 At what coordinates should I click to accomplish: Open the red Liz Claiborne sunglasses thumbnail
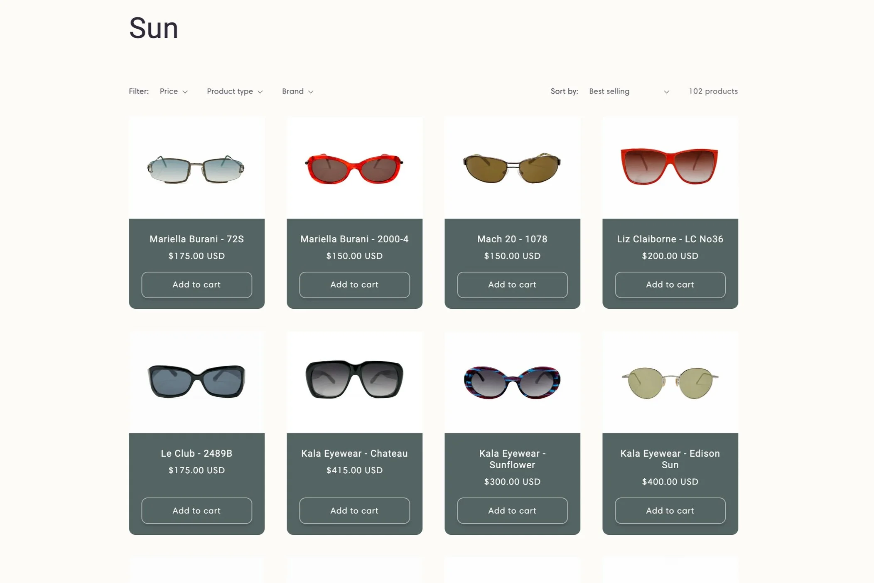(670, 166)
